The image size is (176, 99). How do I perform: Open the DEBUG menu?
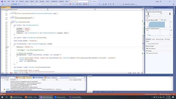32,1
